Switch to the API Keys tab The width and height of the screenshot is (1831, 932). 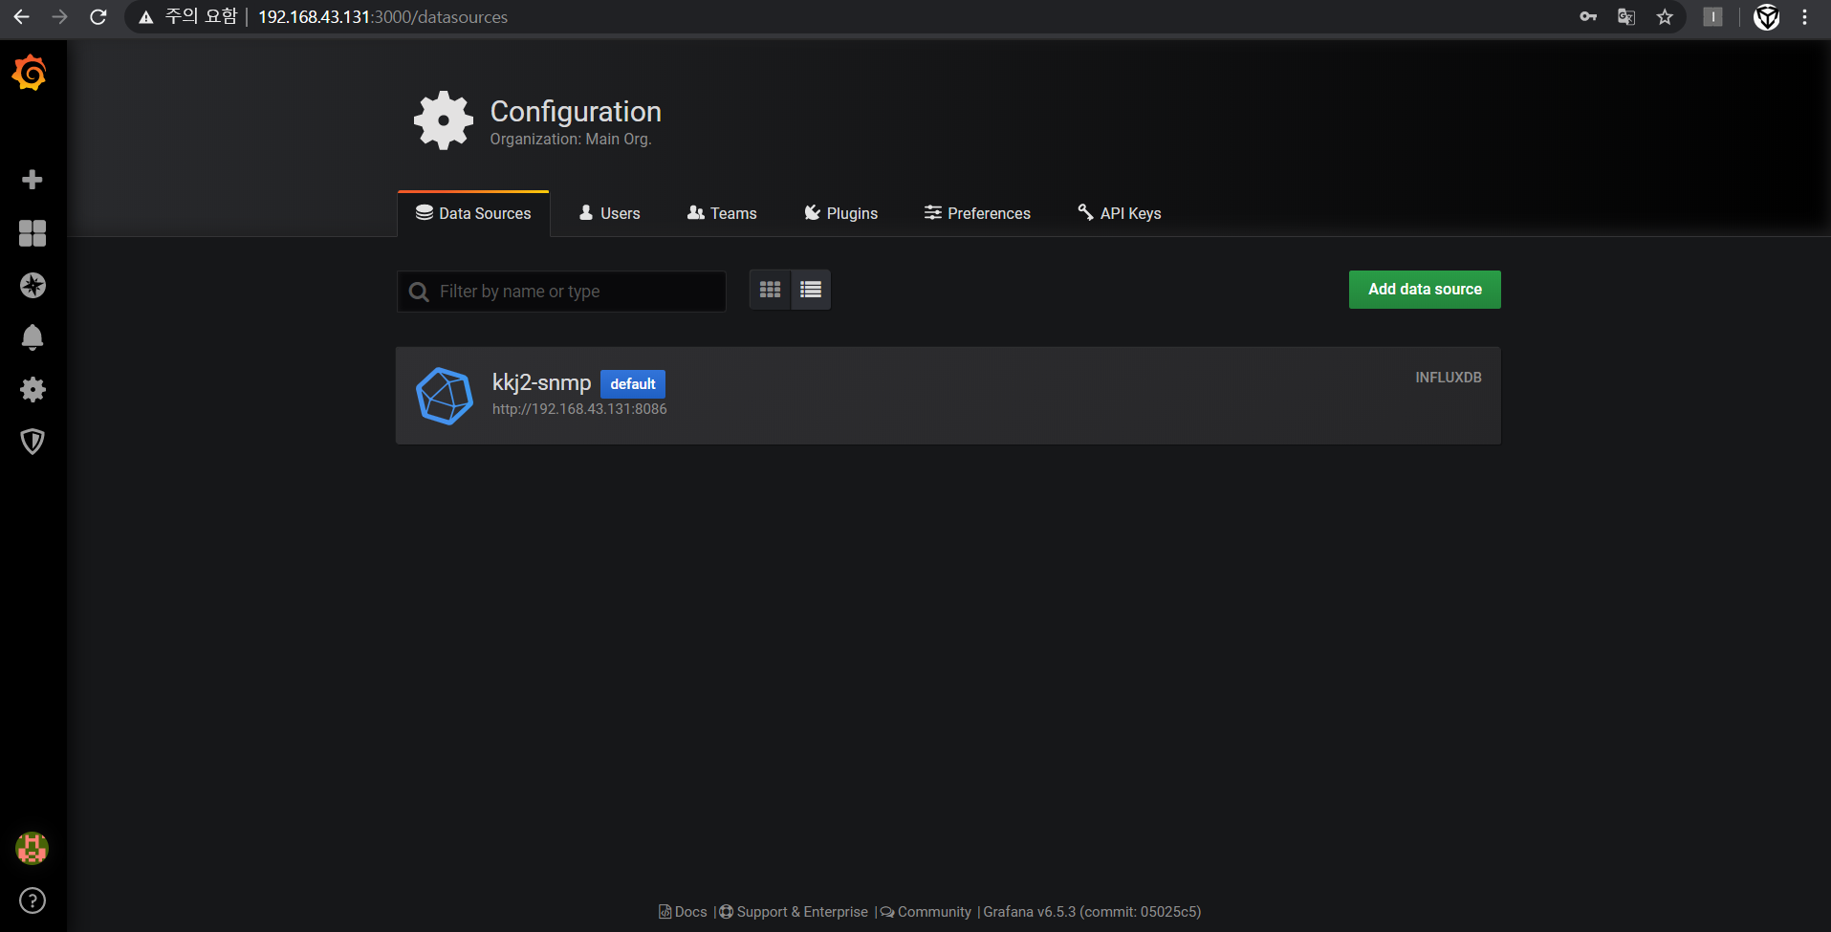pos(1119,213)
